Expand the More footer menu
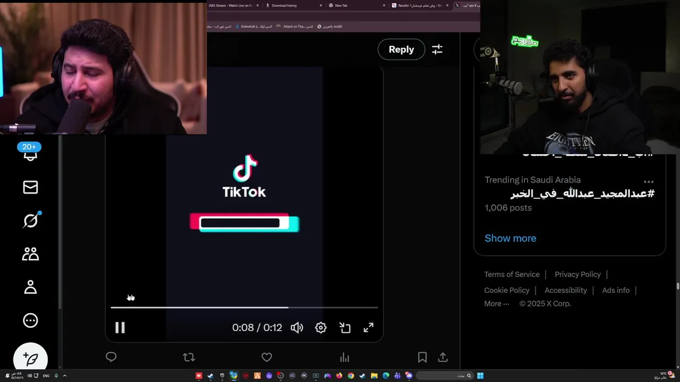 [497, 303]
